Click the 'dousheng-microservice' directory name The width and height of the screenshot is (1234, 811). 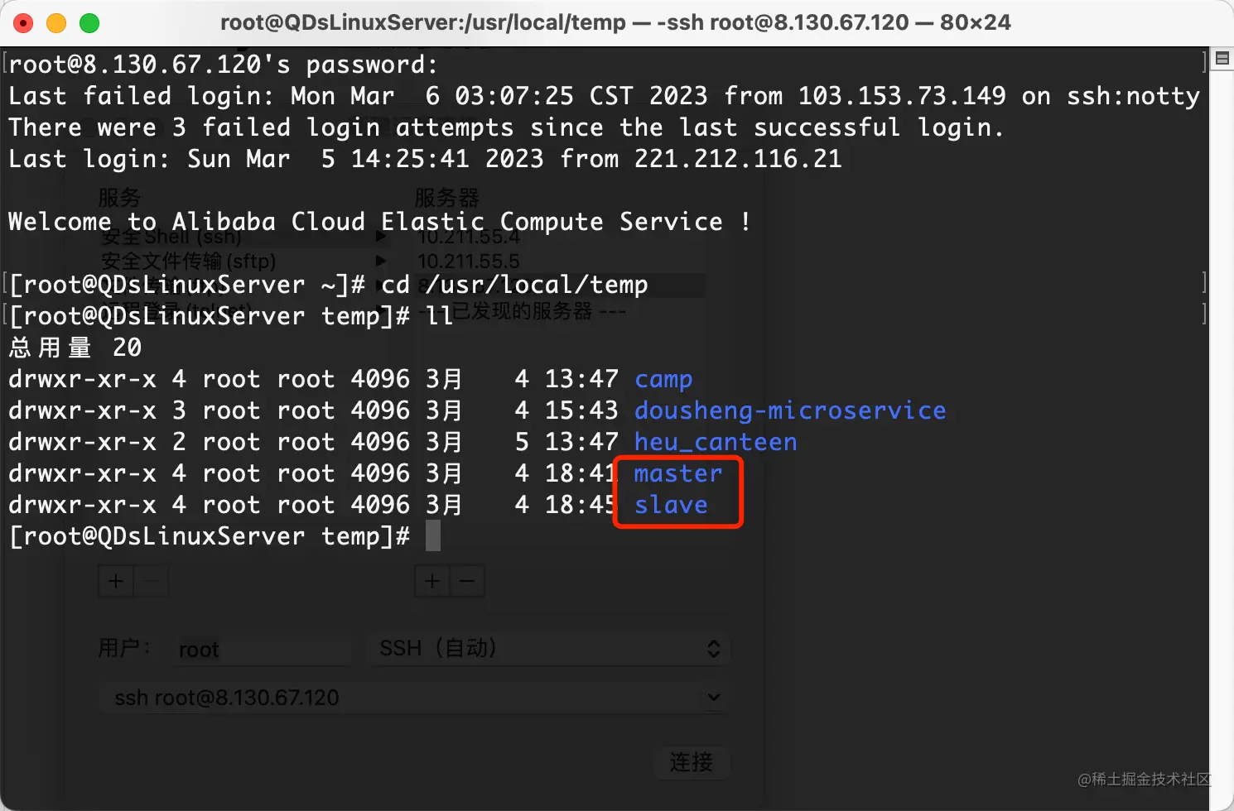(790, 410)
